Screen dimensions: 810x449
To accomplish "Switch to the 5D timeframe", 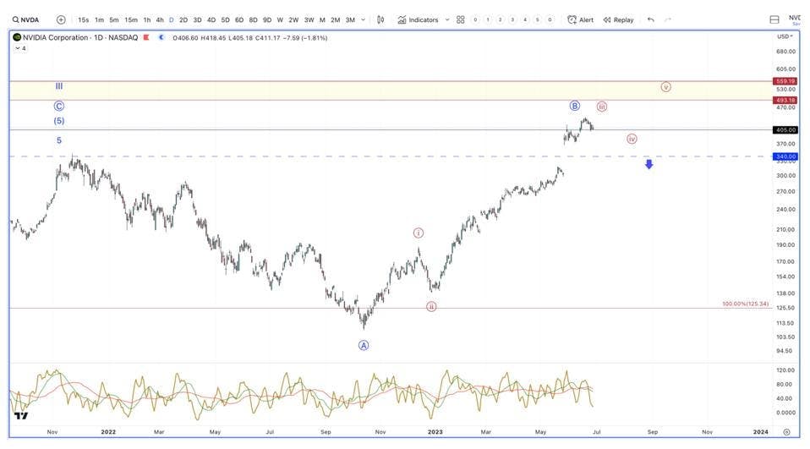I will pyautogui.click(x=225, y=19).
